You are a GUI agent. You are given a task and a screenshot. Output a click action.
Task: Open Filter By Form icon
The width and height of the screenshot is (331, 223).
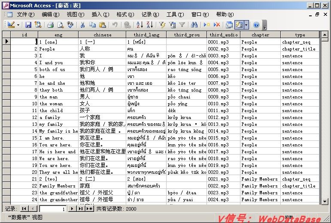(x=172, y=25)
